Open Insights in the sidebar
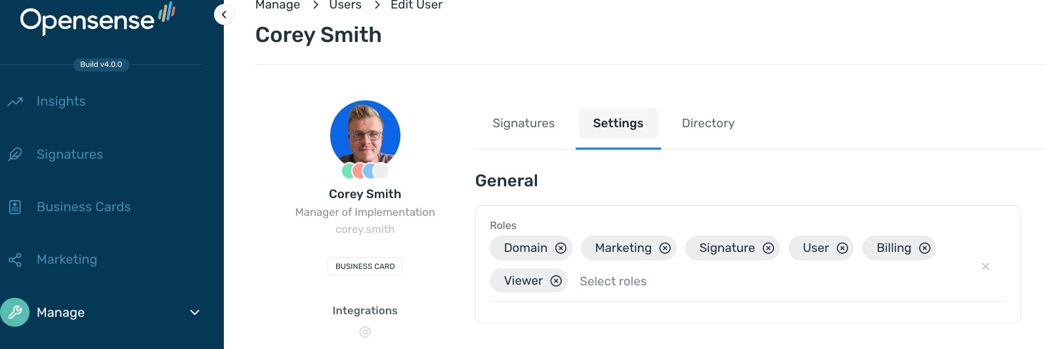Image resolution: width=1045 pixels, height=349 pixels. (61, 102)
